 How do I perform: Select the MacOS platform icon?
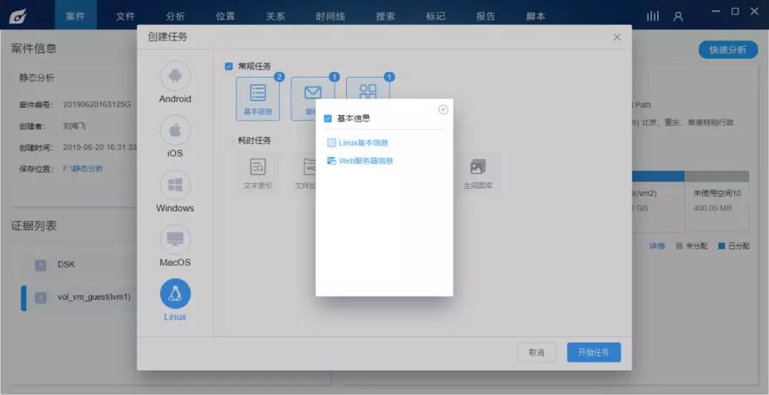click(x=175, y=239)
